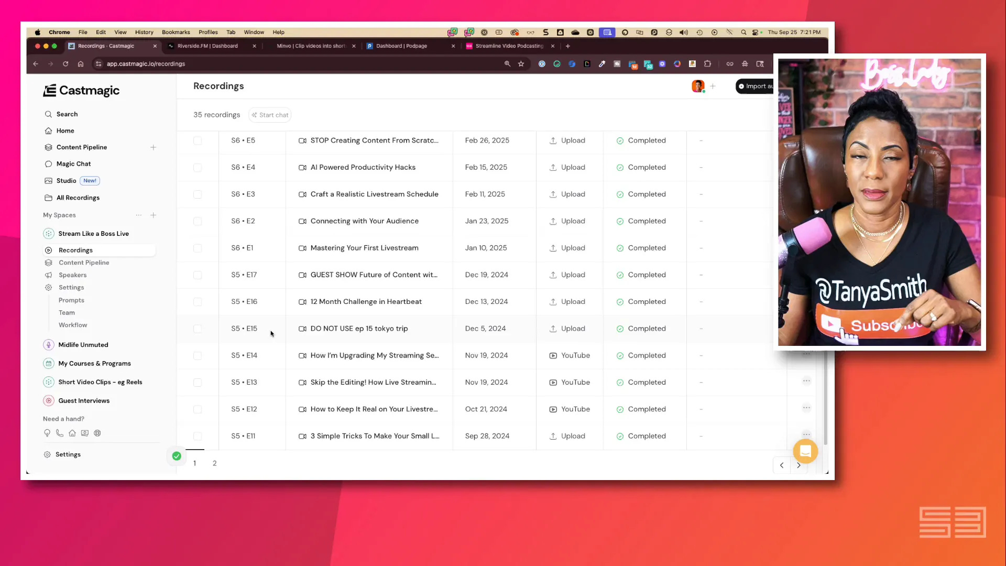
Task: Click the lightbulb icon under Need a hand
Action: point(47,433)
